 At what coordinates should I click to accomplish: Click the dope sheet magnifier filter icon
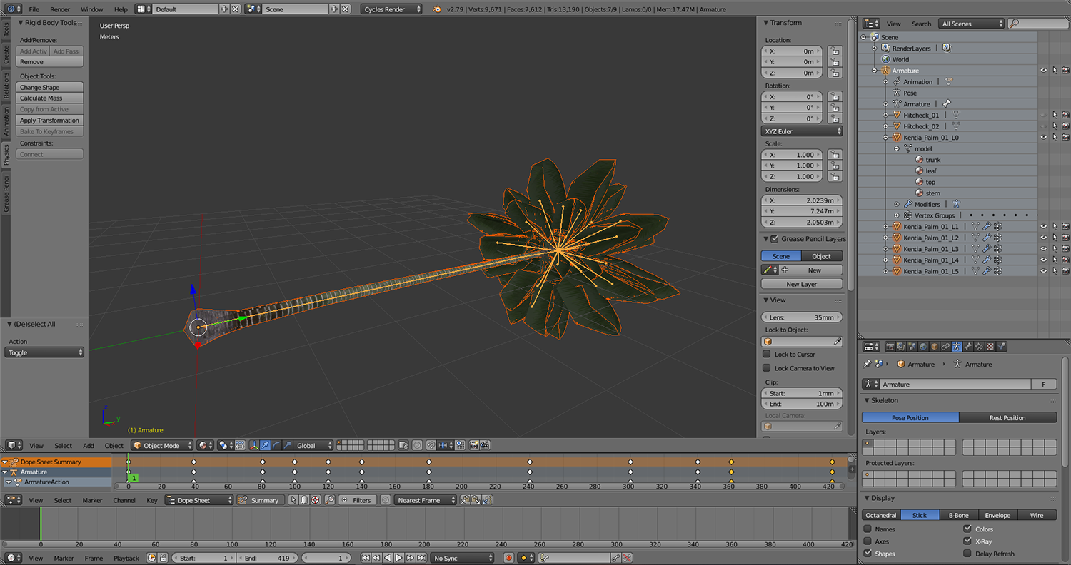pos(329,500)
